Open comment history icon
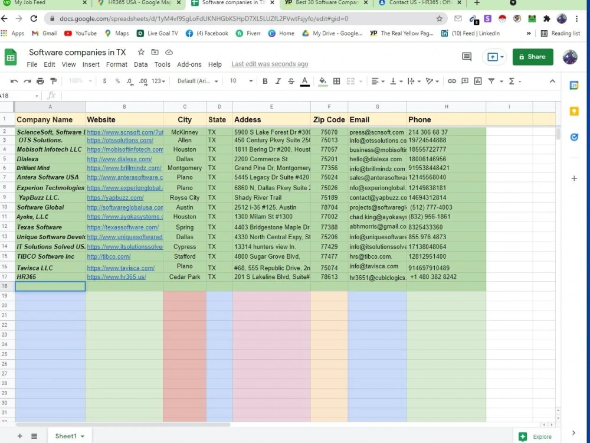 tap(467, 57)
